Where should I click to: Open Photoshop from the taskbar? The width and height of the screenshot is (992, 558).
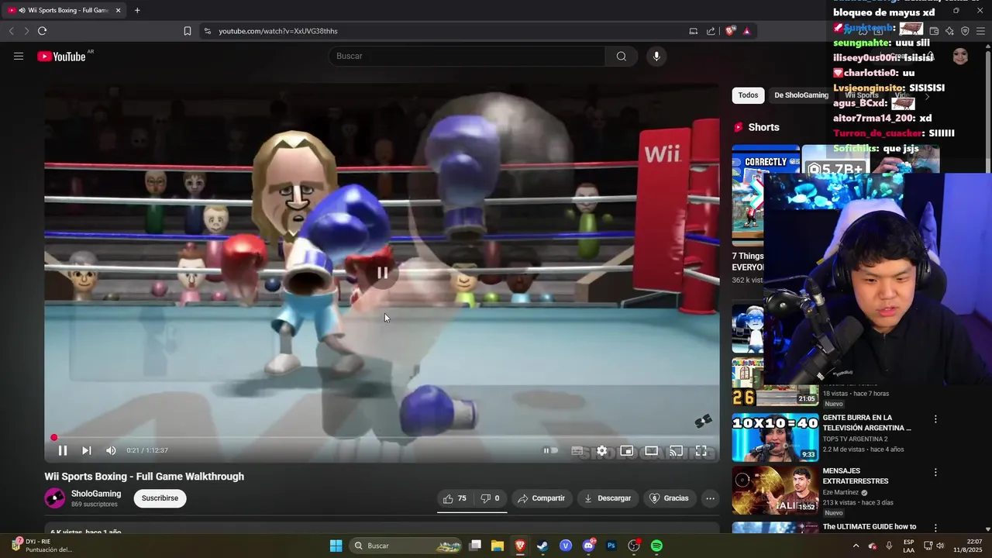pyautogui.click(x=611, y=546)
